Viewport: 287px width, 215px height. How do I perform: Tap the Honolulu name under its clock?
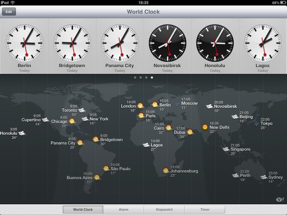click(x=215, y=65)
